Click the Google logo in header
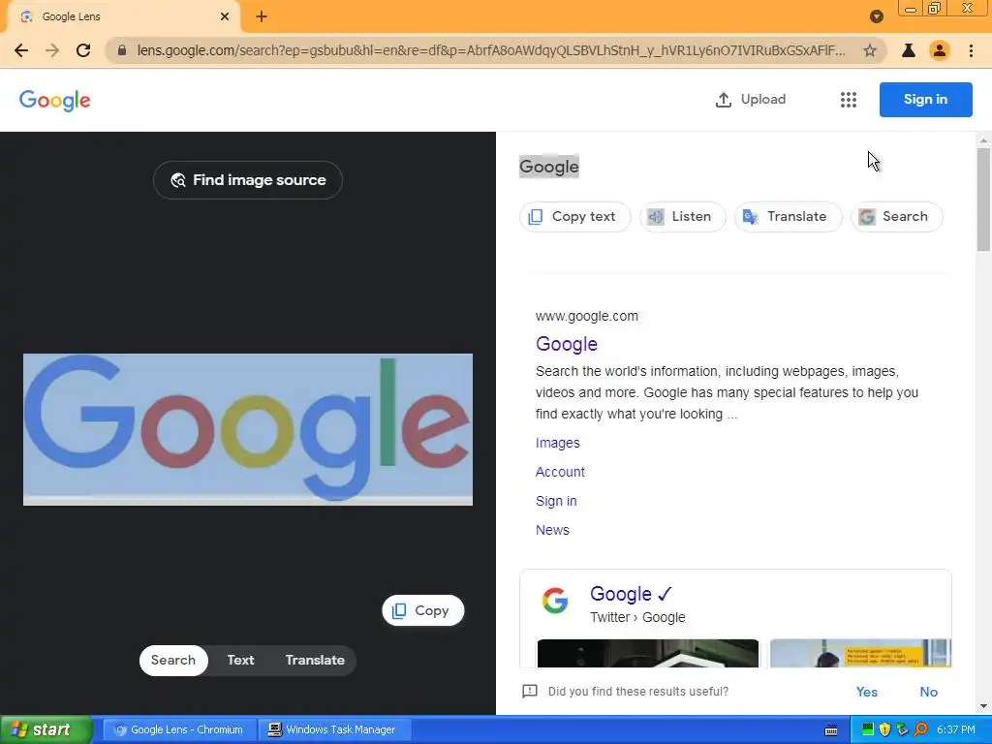Viewport: 992px width, 744px height. pos(55,100)
